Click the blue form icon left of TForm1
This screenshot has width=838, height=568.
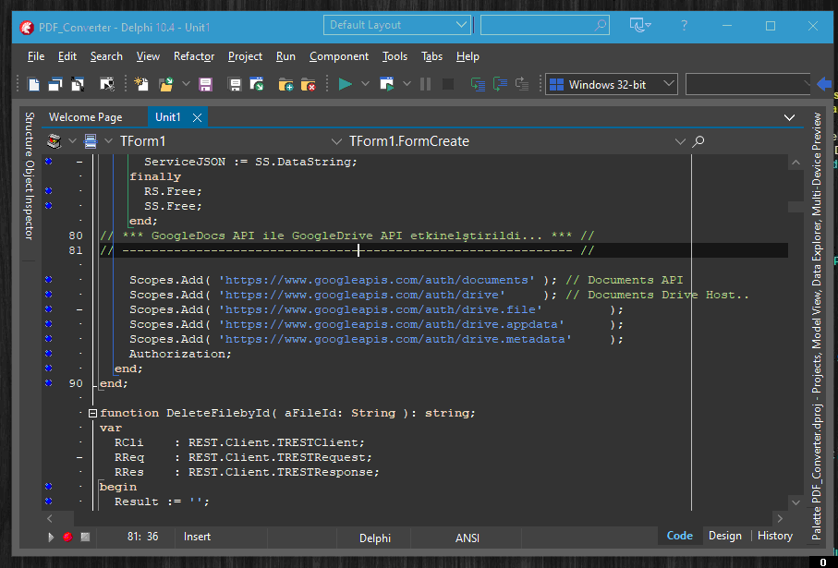click(91, 141)
